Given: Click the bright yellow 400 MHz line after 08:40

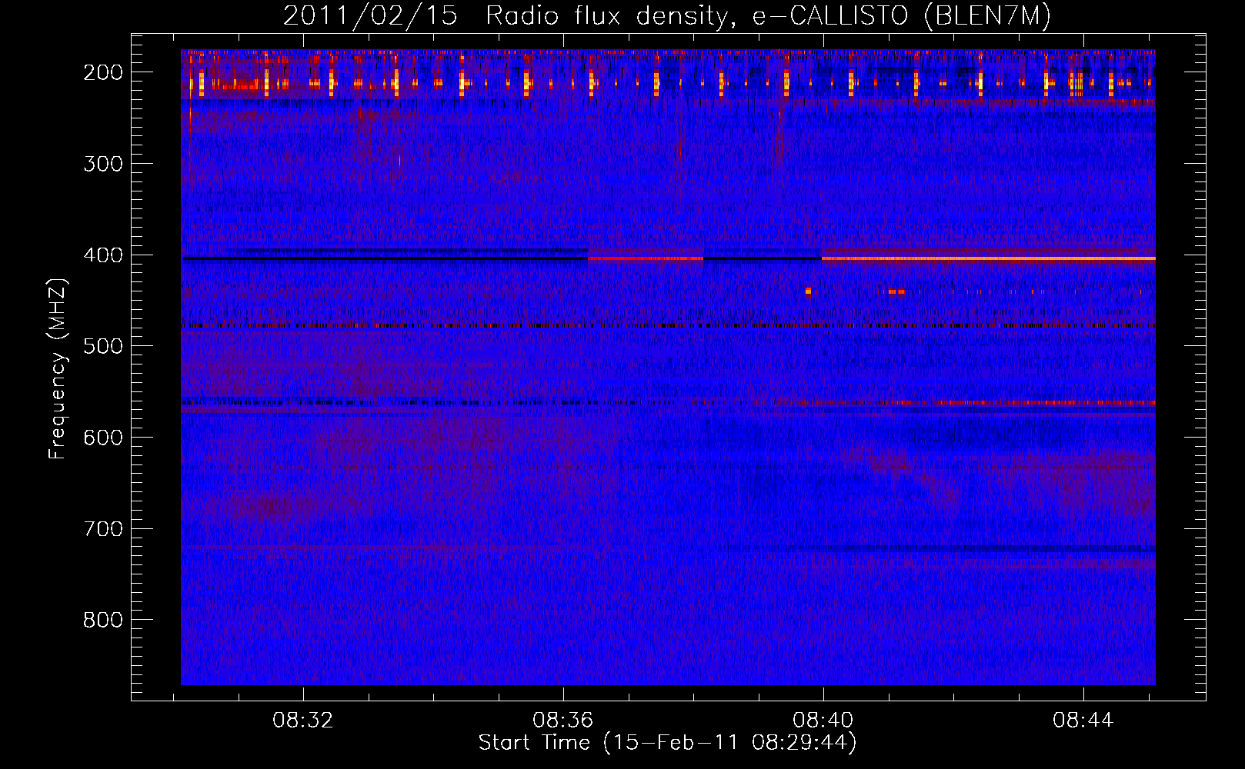Looking at the screenshot, I should [x=989, y=258].
